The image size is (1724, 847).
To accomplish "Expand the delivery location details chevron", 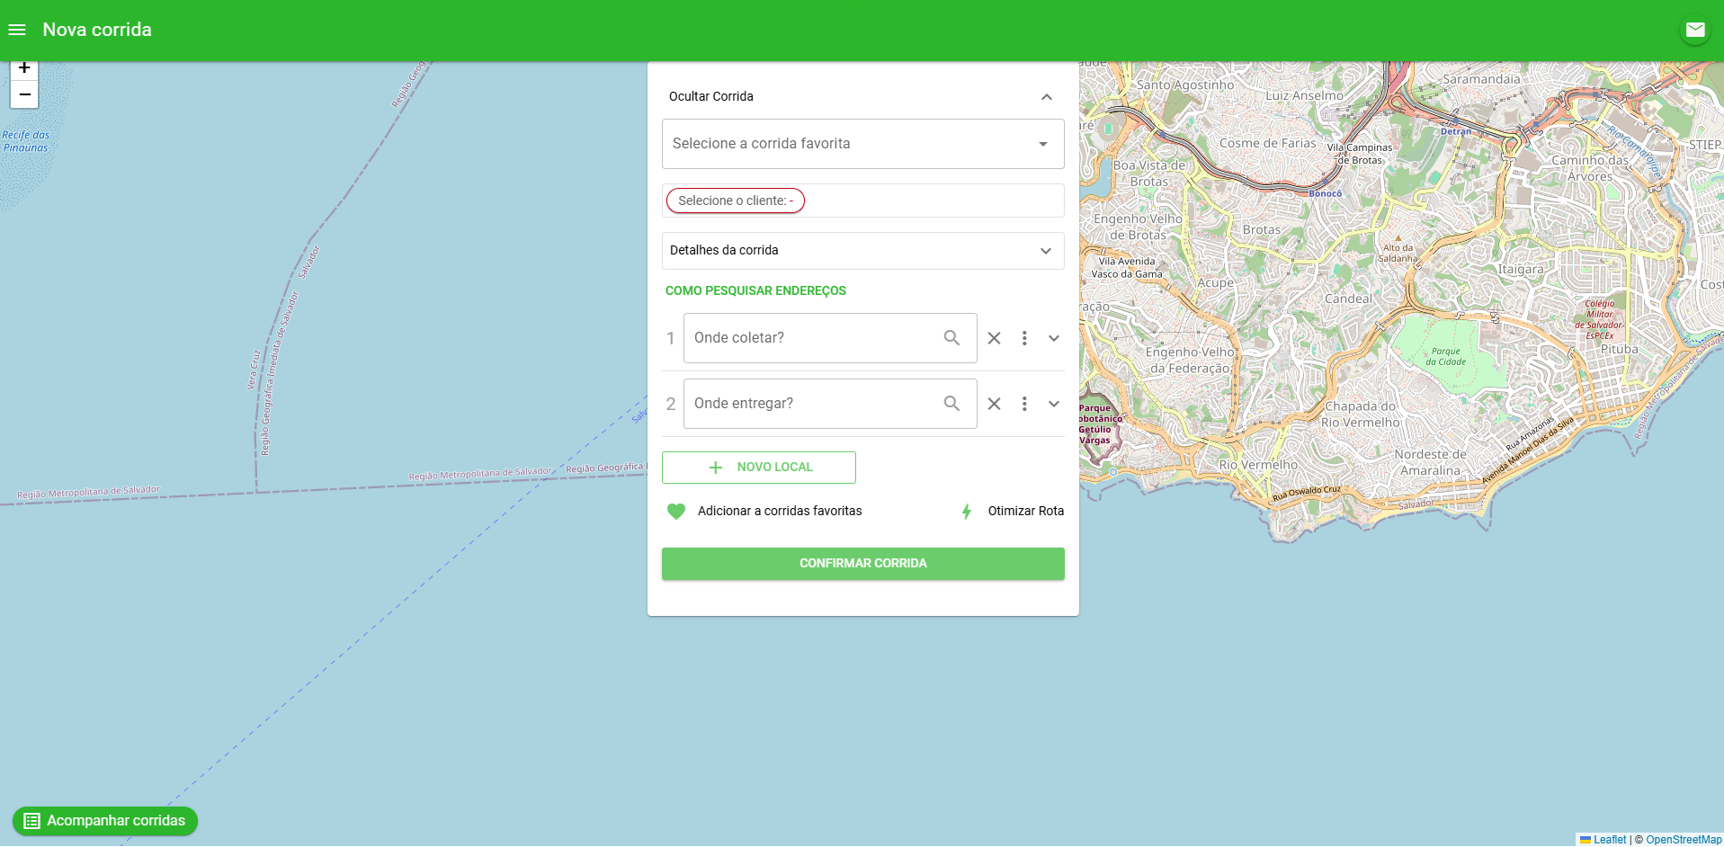I will [1054, 404].
